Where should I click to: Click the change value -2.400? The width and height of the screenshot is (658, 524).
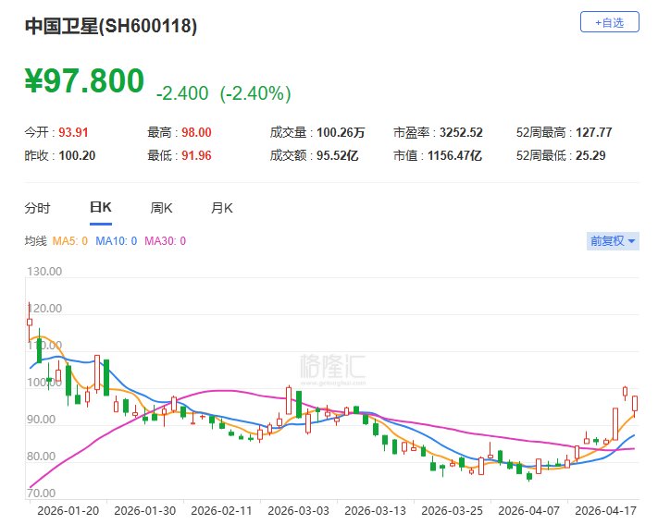point(182,93)
